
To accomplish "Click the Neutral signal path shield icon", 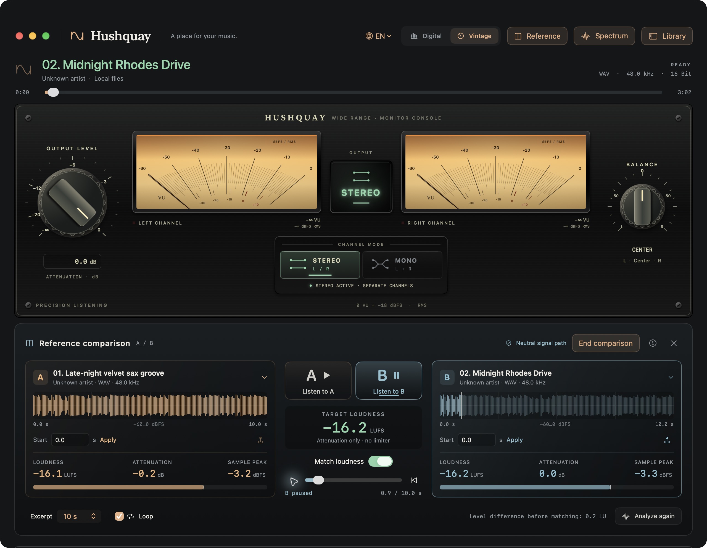I will point(508,343).
